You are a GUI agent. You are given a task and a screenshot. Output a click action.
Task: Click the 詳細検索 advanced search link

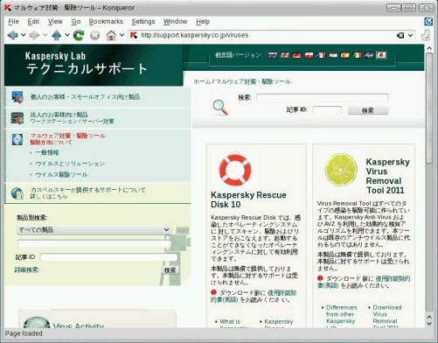[x=27, y=269]
